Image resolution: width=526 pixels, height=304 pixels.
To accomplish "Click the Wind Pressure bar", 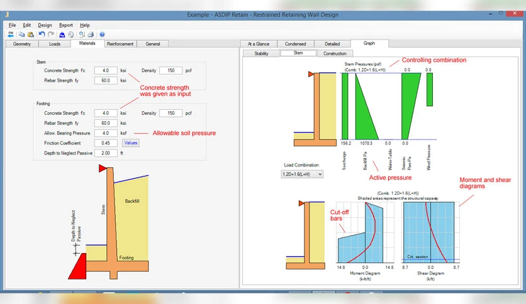I will coord(430,89).
